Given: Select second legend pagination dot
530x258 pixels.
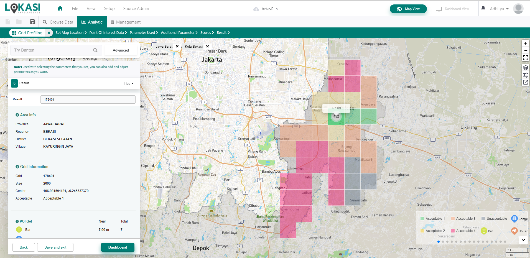Looking at the screenshot, I should click(x=443, y=242).
